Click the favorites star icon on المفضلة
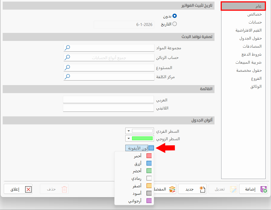 click(172, 189)
